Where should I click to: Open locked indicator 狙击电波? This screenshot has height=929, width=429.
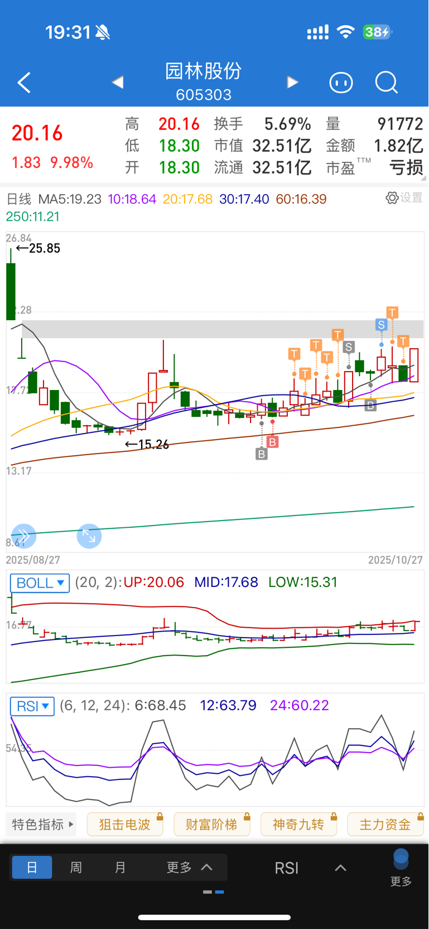coord(125,824)
